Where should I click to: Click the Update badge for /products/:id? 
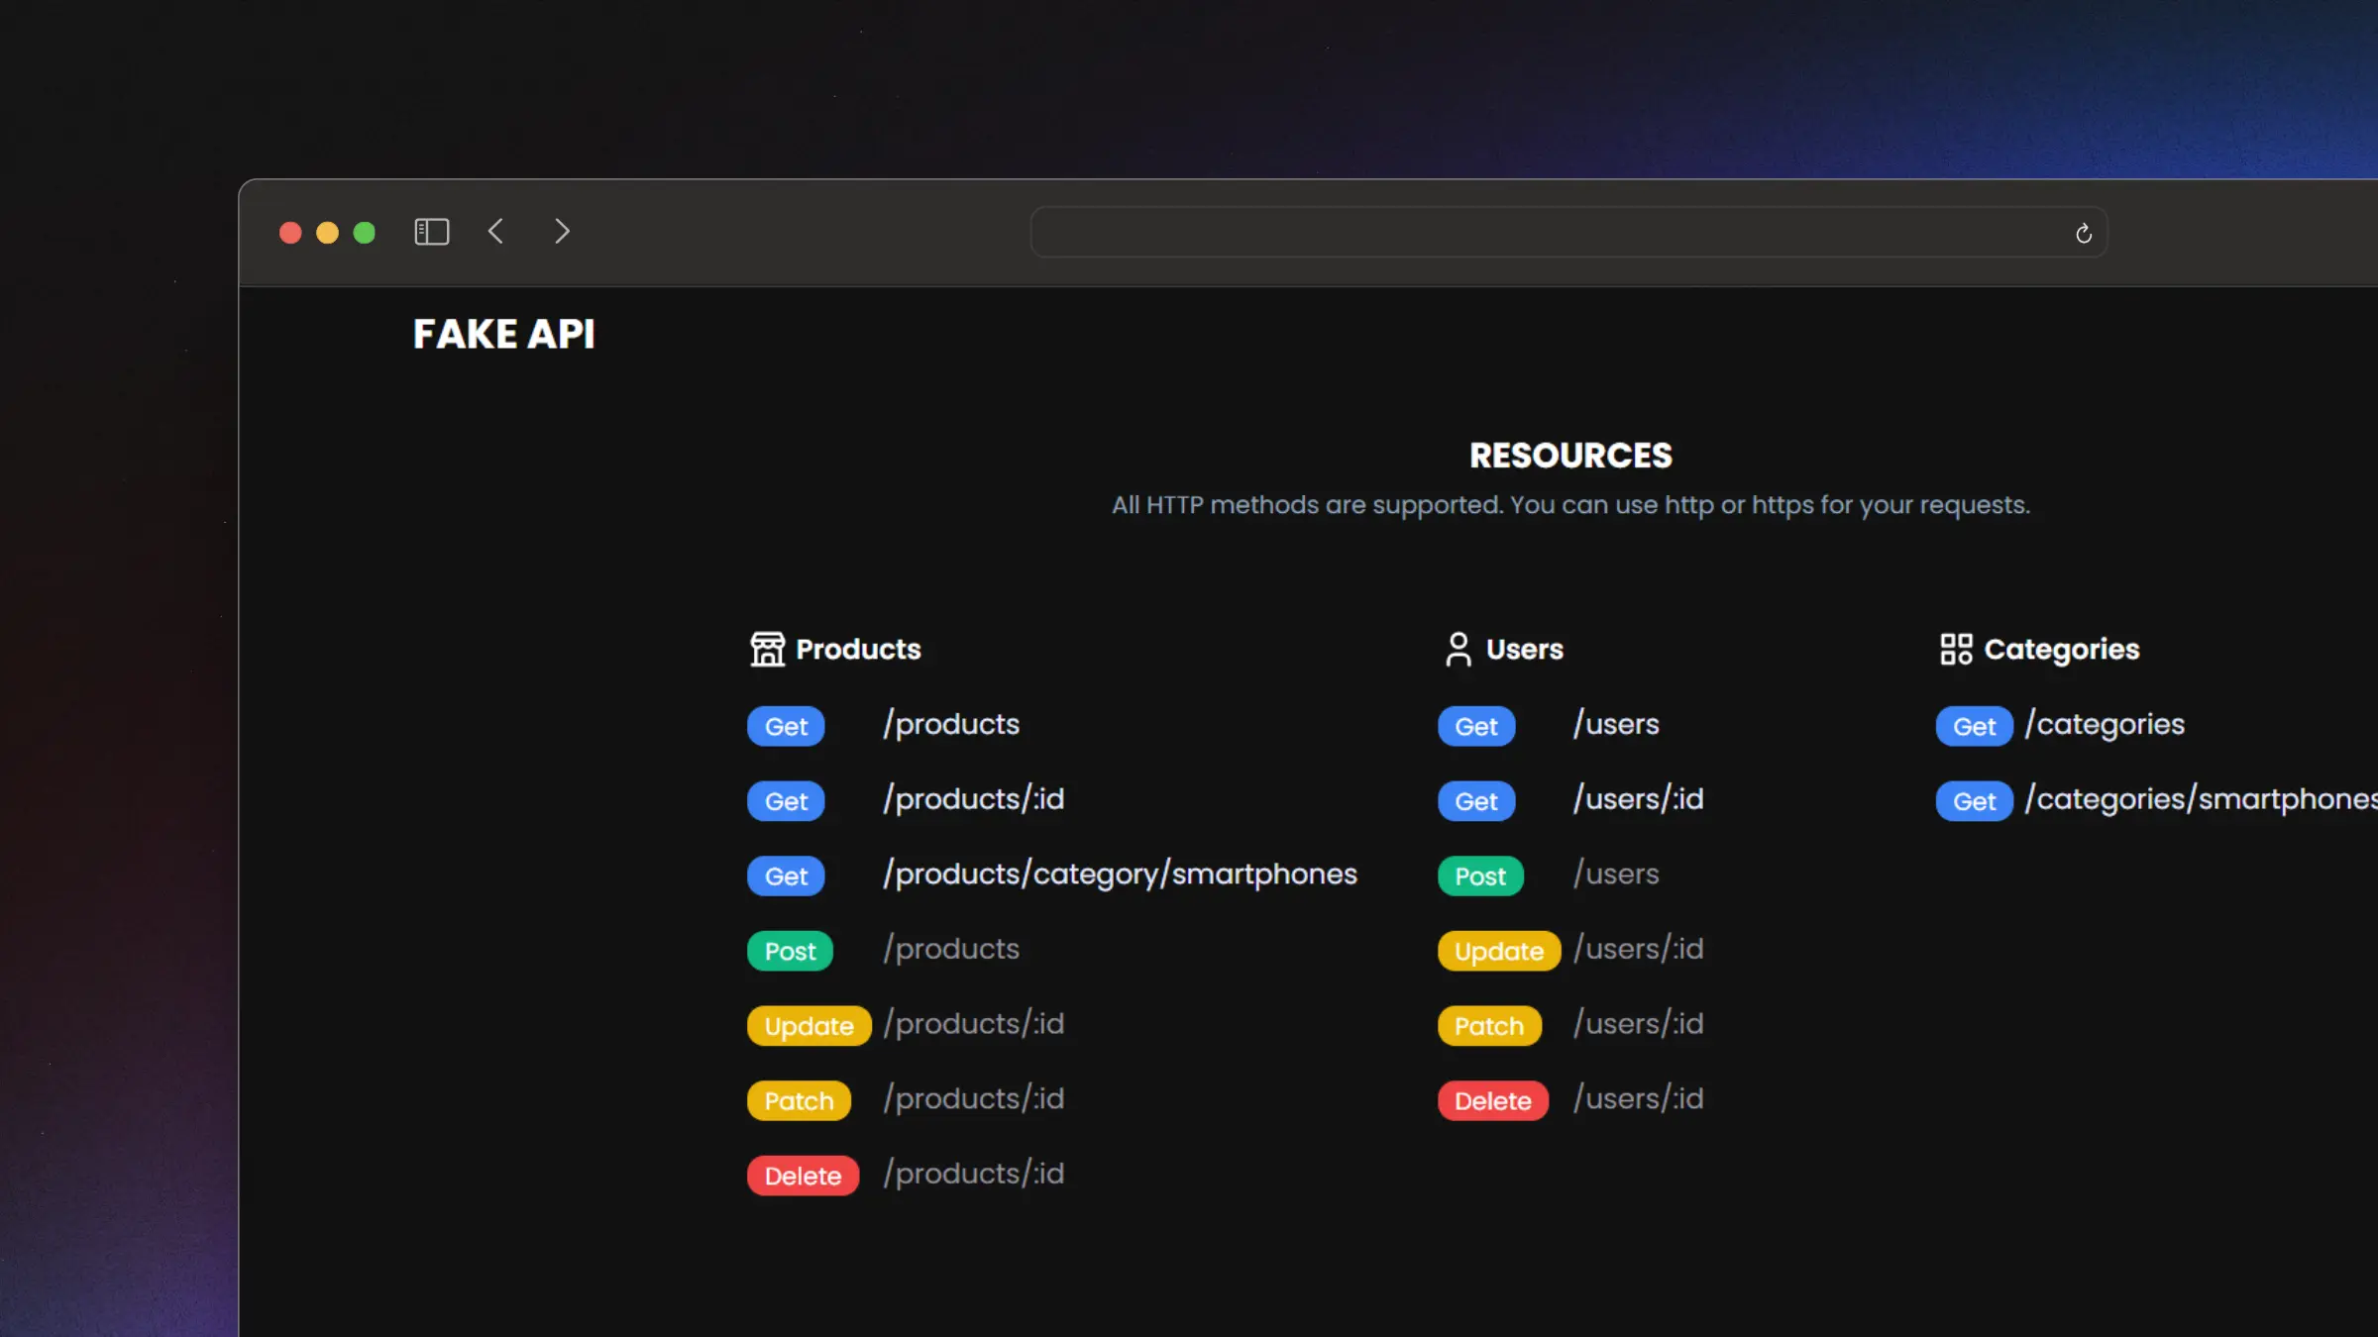pyautogui.click(x=809, y=1026)
